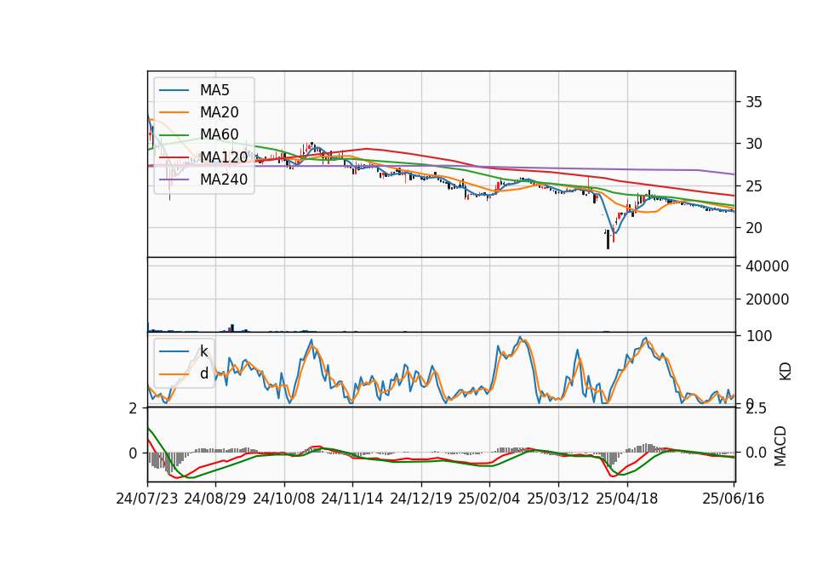This screenshot has height=587, width=817.
Task: Click the date label 25/03/12
Action: pyautogui.click(x=558, y=499)
